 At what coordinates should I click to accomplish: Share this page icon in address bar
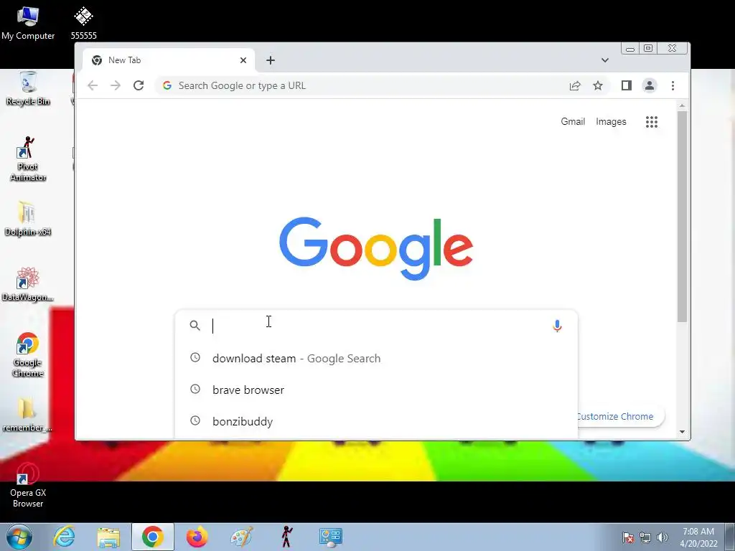point(575,86)
